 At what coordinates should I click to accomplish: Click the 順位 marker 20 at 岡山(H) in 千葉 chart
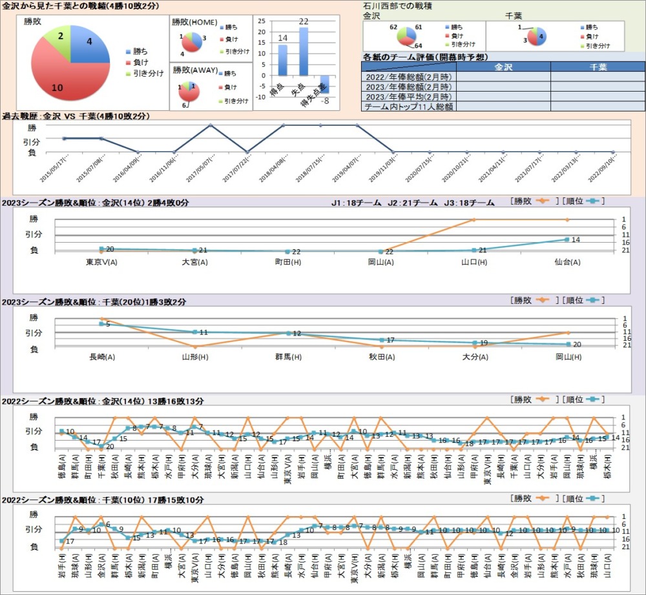coord(568,344)
